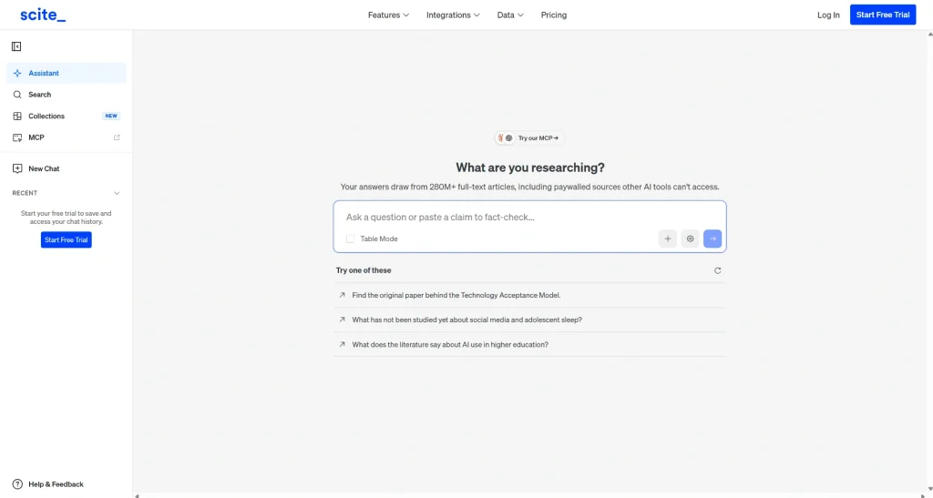
Task: Open Help & Feedback
Action: click(x=48, y=484)
